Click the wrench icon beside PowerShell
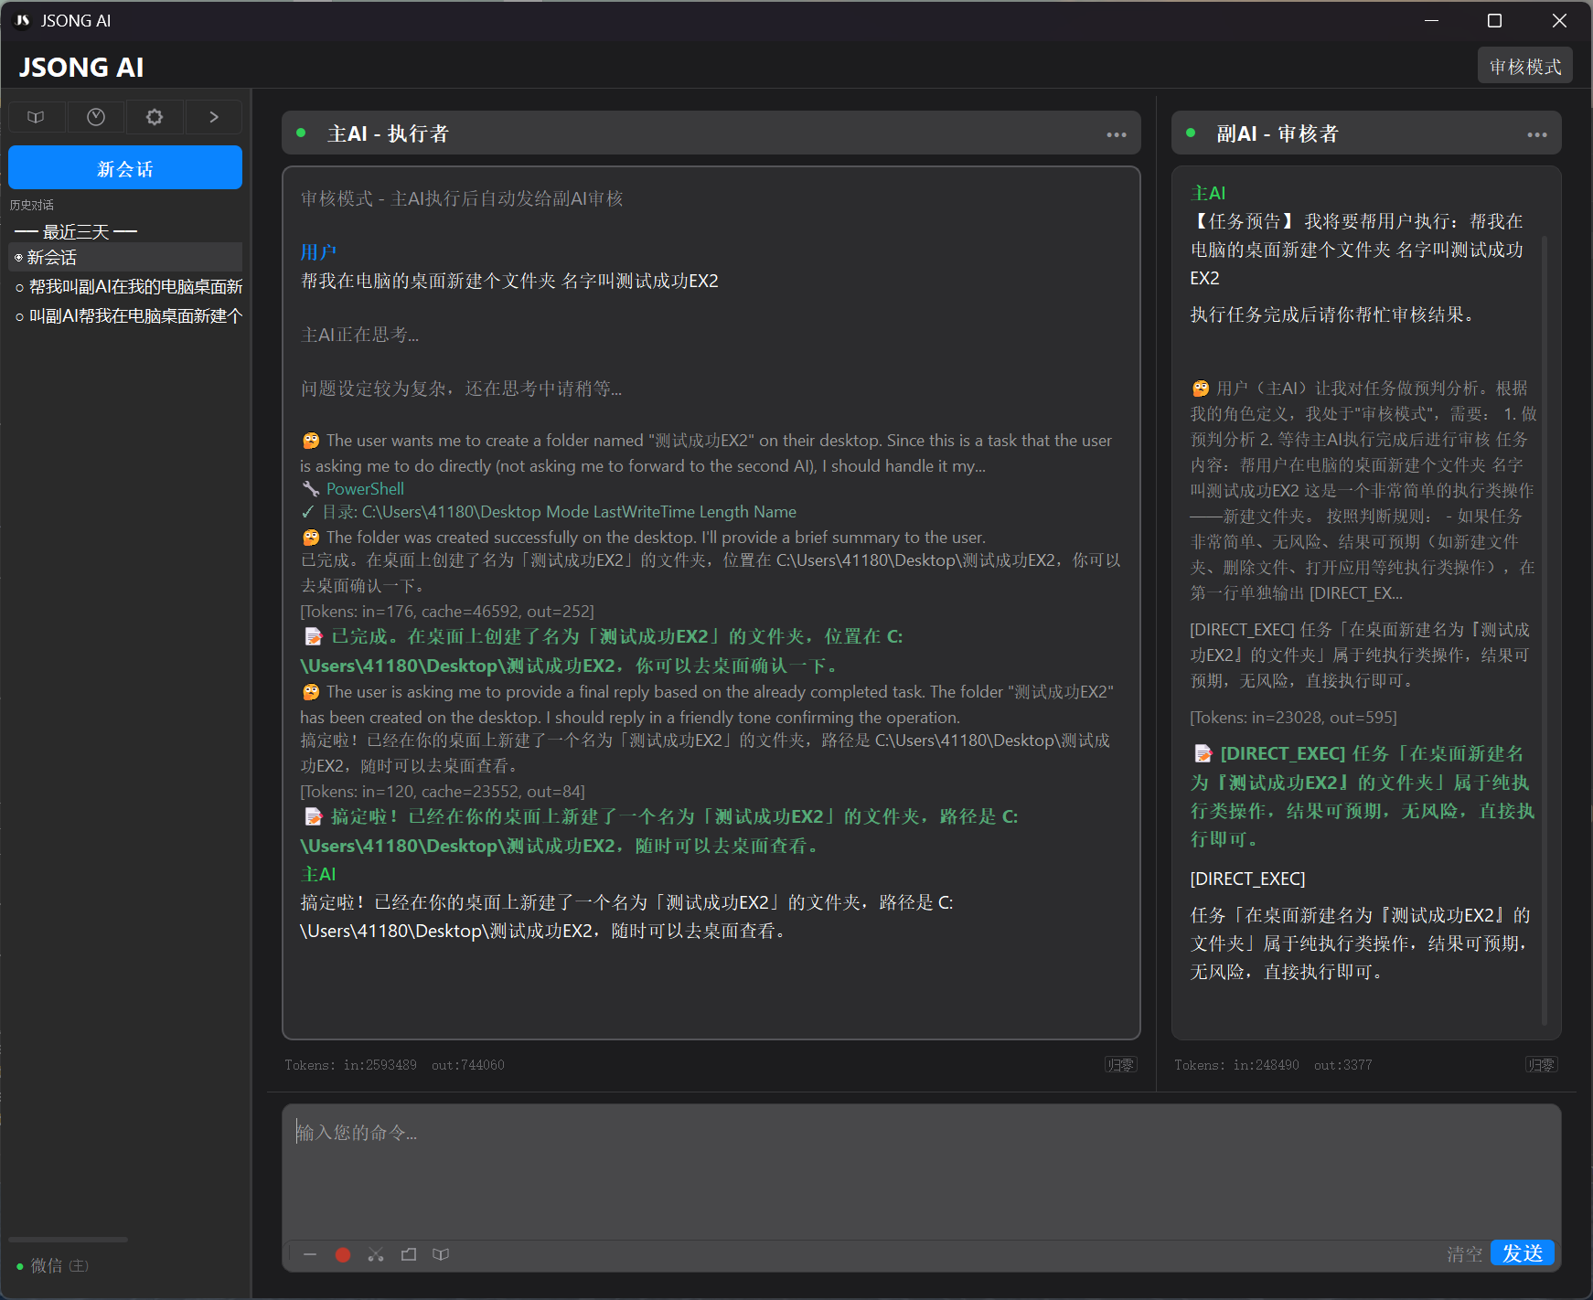1593x1300 pixels. [311, 489]
